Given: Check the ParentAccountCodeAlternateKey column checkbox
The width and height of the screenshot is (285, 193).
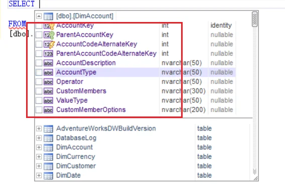Looking at the screenshot, I should pos(39,53).
